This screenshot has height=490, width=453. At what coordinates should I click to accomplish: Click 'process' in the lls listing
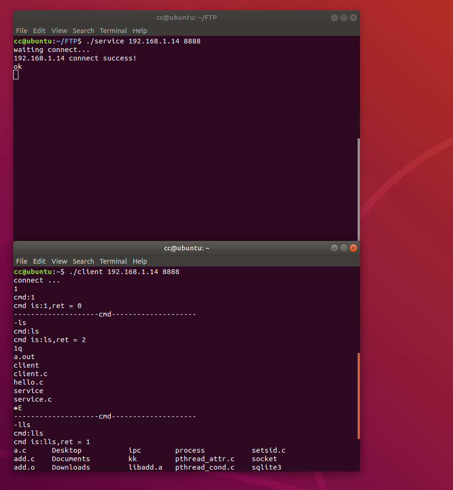pos(190,450)
